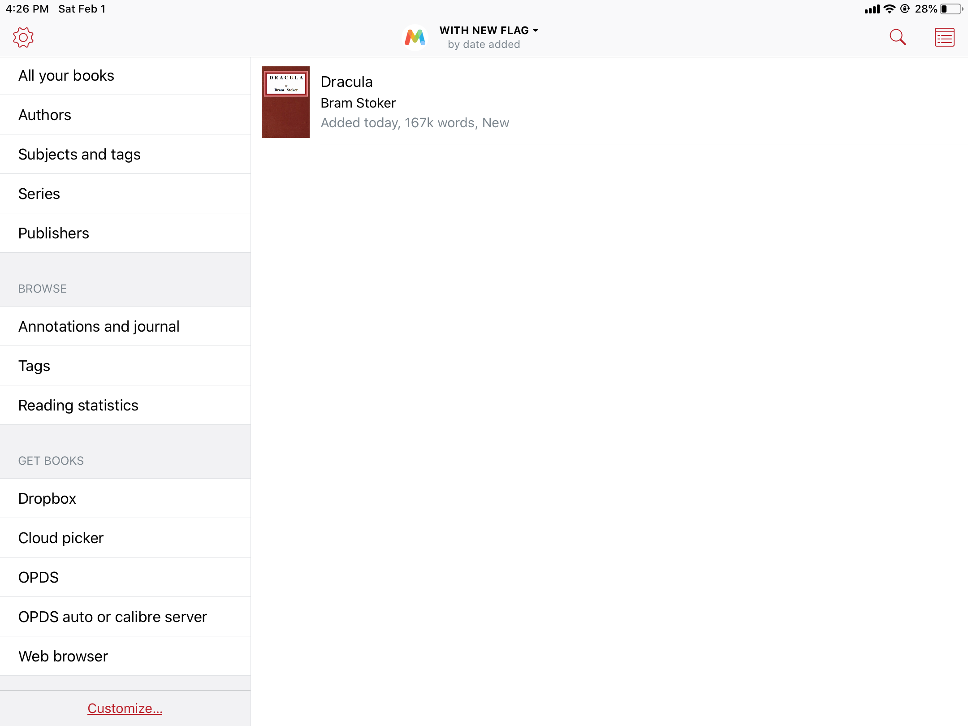968x726 pixels.
Task: Show the Series collection
Action: 39,194
